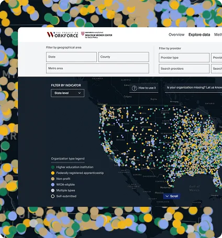
Task: Click the yellow Federally registered apprenticeship dot
Action: coord(53,173)
